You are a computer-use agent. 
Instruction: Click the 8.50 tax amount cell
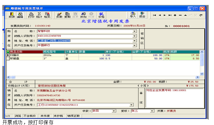tap(185, 59)
